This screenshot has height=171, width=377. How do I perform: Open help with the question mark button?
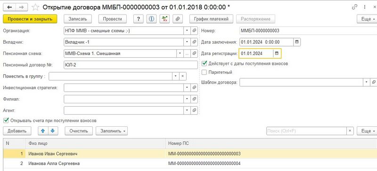click(x=138, y=19)
